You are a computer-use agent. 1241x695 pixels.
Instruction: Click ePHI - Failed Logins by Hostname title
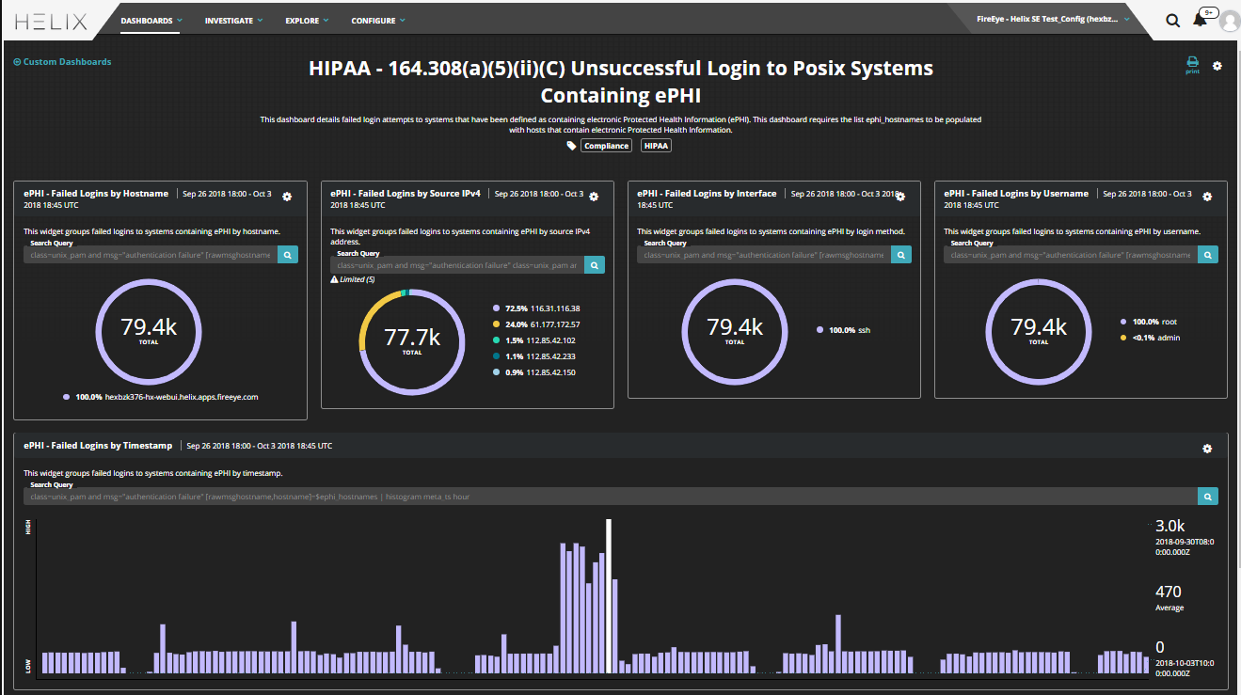[x=96, y=194]
